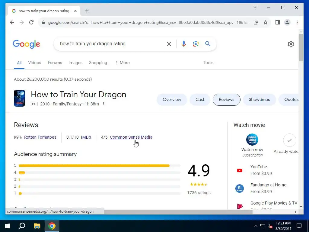This screenshot has width=309, height=232.
Task: Show hidden system tray icons
Action: pyautogui.click(x=255, y=226)
